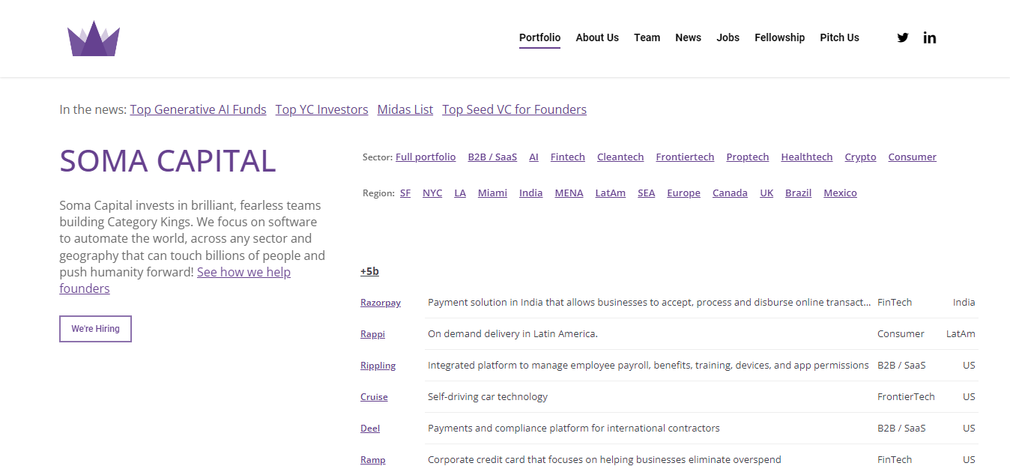Screen dimensions: 1010x466
Task: Open the Cruise company link
Action: pos(375,397)
